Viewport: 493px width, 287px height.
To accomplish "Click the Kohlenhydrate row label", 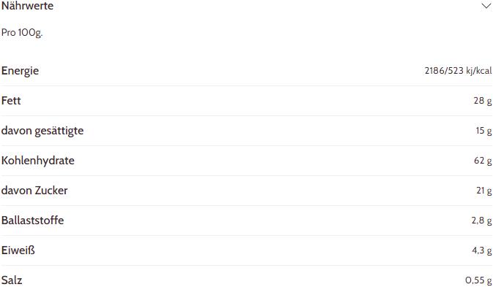I will pos(38,161).
